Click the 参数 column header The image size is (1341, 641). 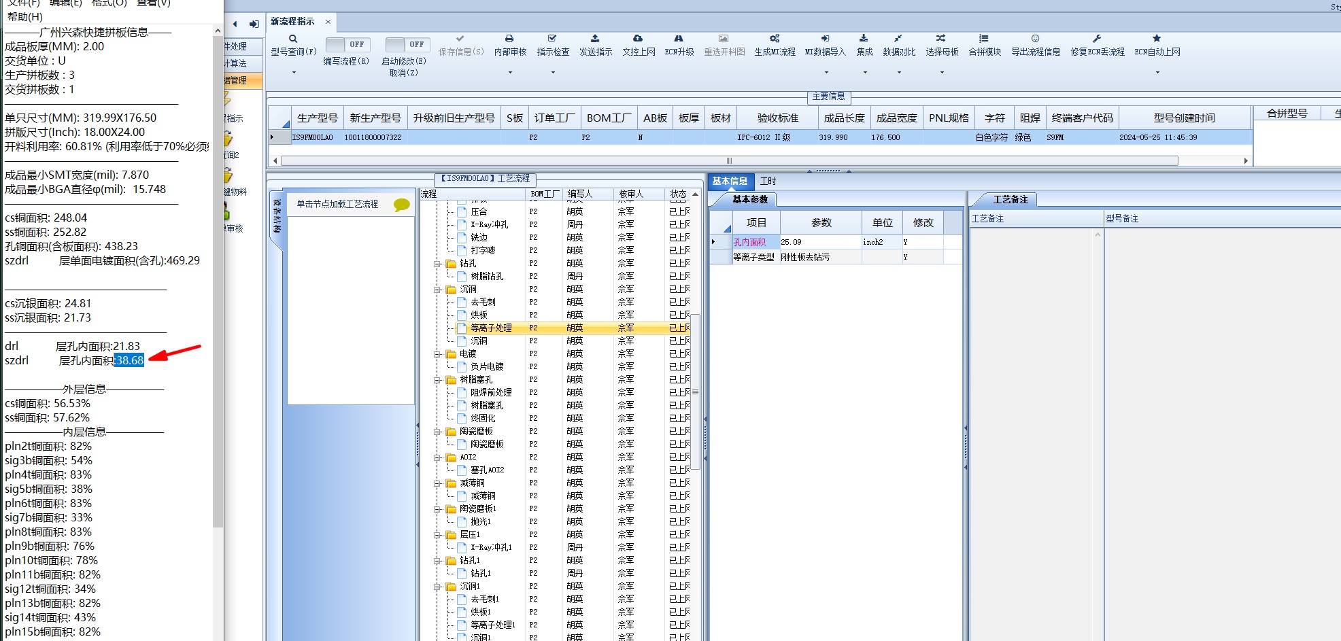coord(821,222)
